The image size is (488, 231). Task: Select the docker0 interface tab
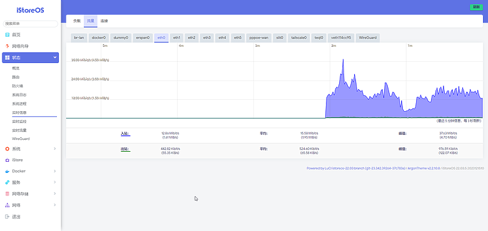coord(99,37)
